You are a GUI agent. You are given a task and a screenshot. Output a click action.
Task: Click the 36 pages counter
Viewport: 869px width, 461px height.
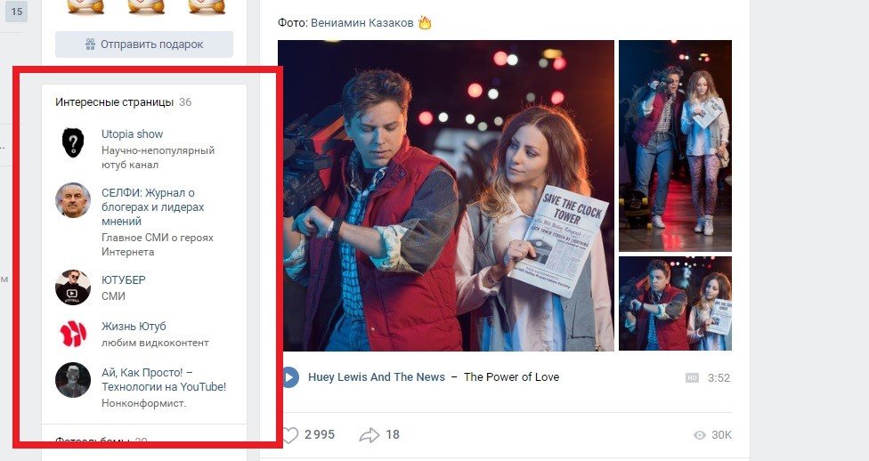[x=185, y=102]
